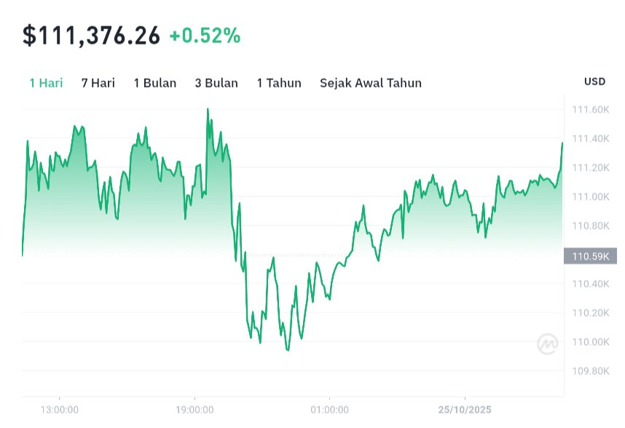
Task: Show the 1 Bulan chart range
Action: pyautogui.click(x=155, y=83)
